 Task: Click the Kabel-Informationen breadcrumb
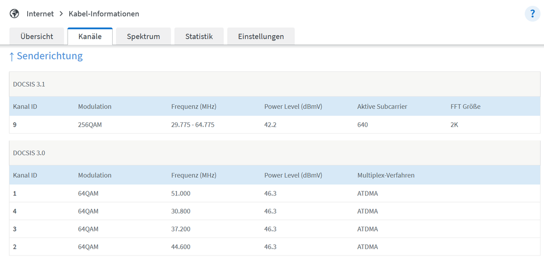pos(104,14)
